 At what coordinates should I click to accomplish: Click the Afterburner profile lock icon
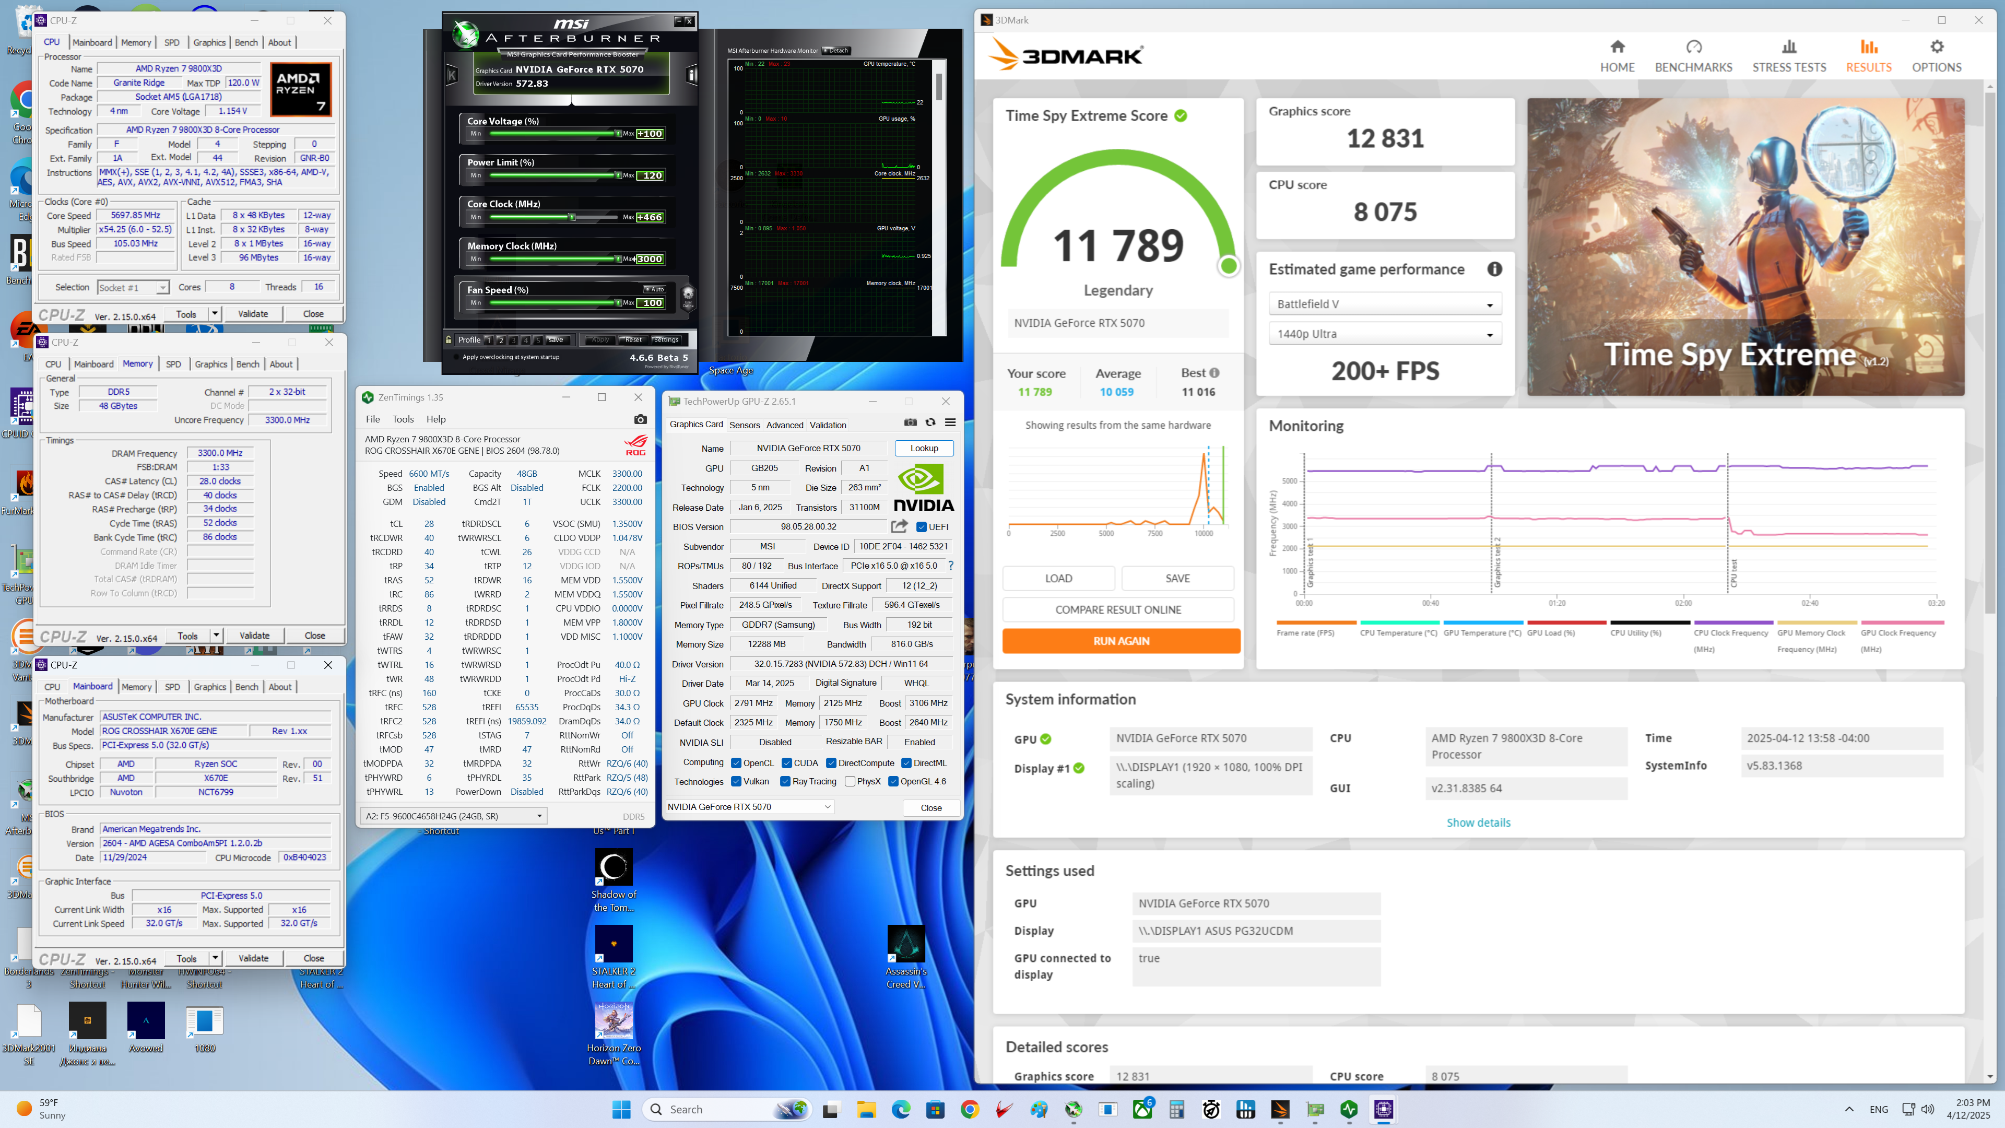point(449,339)
